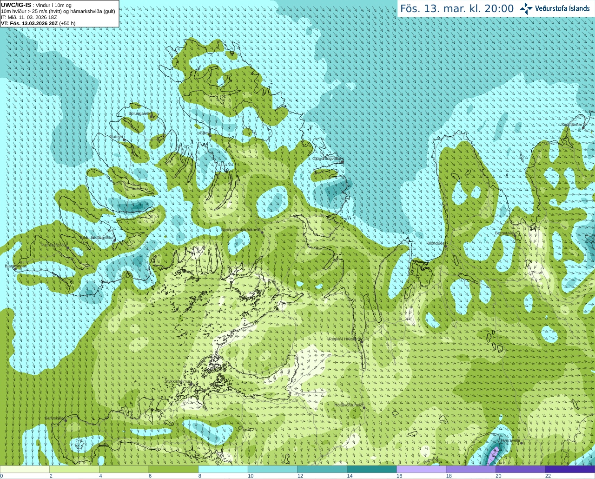
Task: Click the 8–10 m/s legend color swatch
Action: (x=223, y=469)
